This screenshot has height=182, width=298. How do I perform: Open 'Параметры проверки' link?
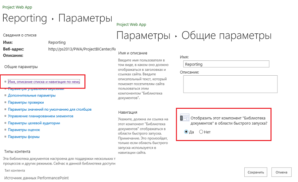pos(26,102)
